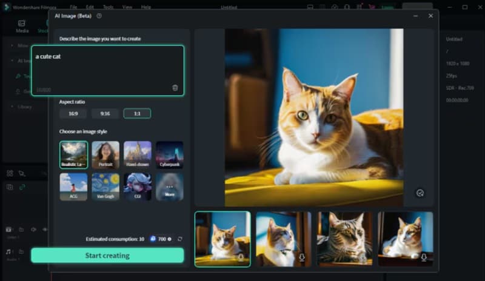
Task: Download the first result thumbnail
Action: pyautogui.click(x=241, y=257)
